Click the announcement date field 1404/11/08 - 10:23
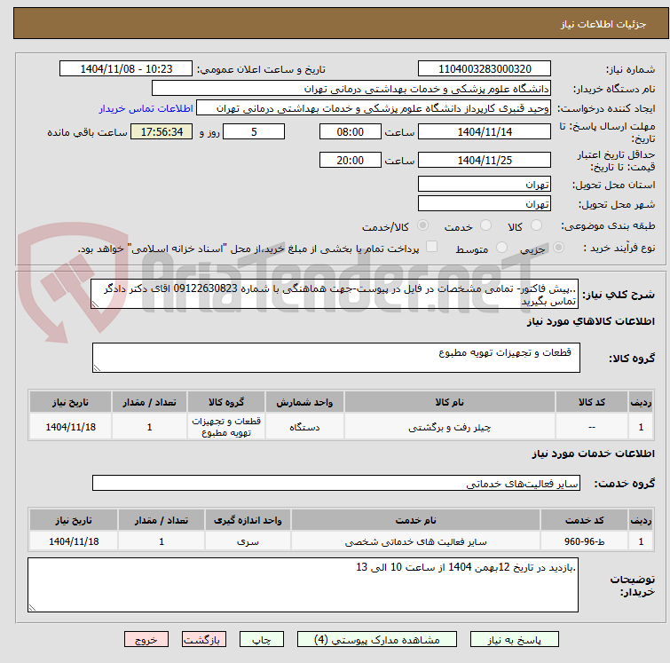This screenshot has width=670, height=663. click(126, 69)
